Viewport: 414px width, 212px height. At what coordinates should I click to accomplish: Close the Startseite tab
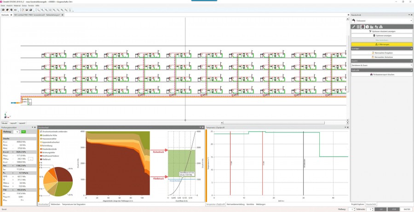(x=11, y=15)
